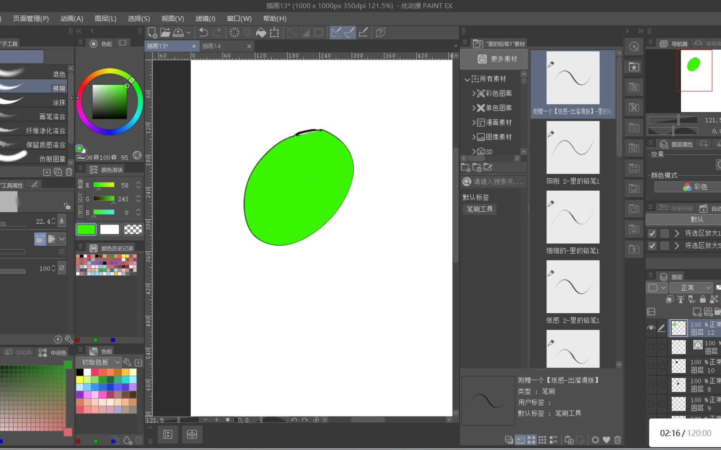Click the New raster layer icon
The image size is (721, 450).
tap(697, 312)
